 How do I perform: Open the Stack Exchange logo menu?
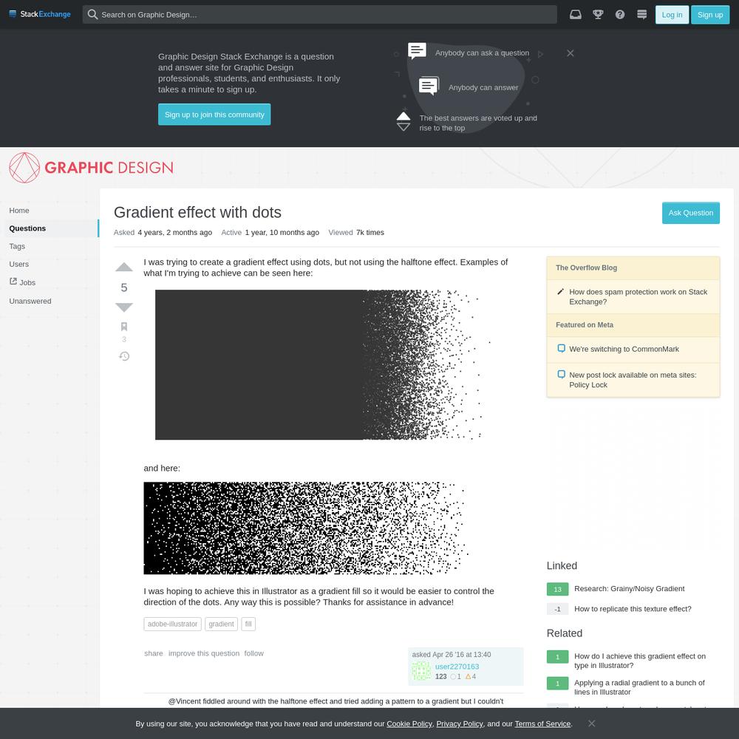click(x=40, y=14)
